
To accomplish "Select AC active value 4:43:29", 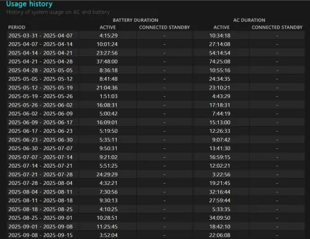I will [x=221, y=96].
